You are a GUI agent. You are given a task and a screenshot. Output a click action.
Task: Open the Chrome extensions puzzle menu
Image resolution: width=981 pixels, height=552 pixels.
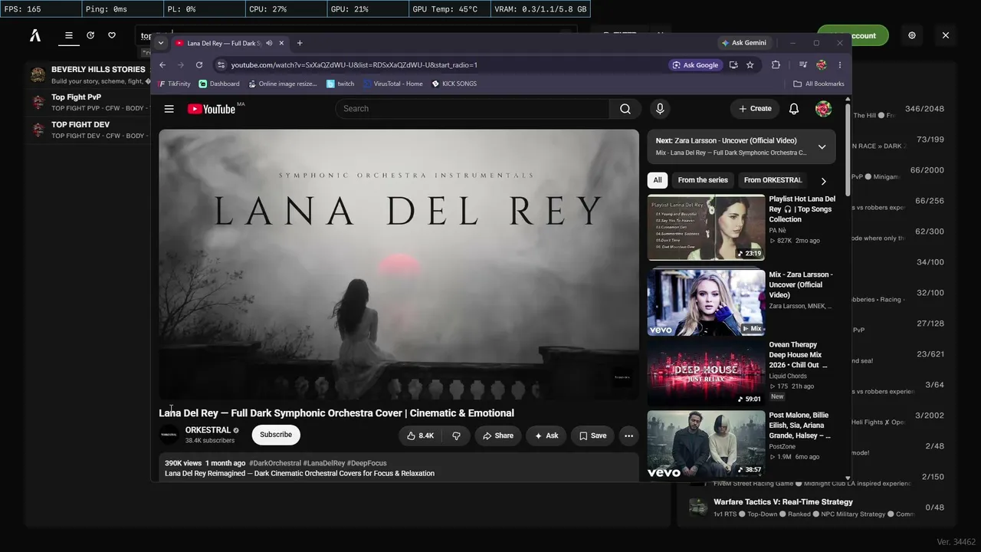[776, 65]
